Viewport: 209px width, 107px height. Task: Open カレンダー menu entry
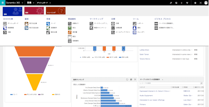139,32
